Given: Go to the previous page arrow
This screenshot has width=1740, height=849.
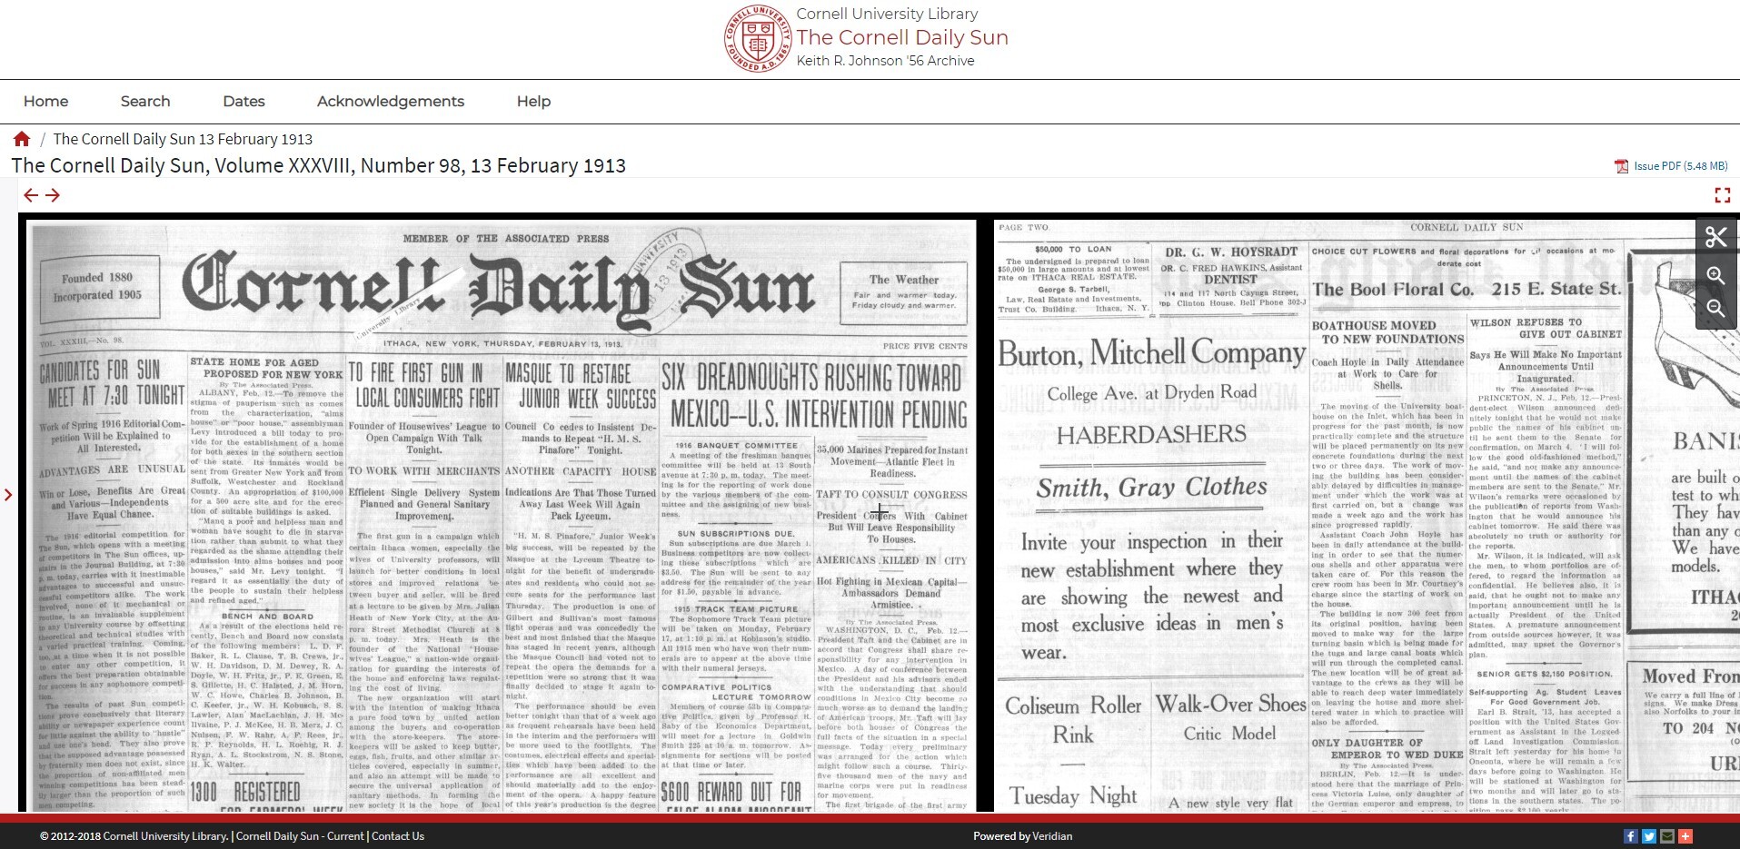Looking at the screenshot, I should coord(32,194).
